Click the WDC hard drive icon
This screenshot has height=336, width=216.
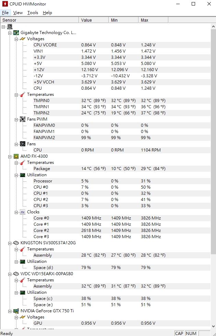coord(16,273)
